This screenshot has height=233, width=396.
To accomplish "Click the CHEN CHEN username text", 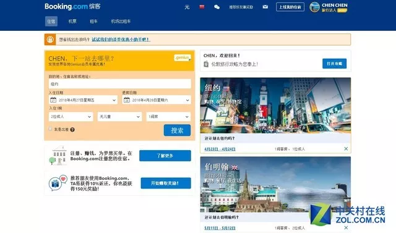I will pos(335,5).
